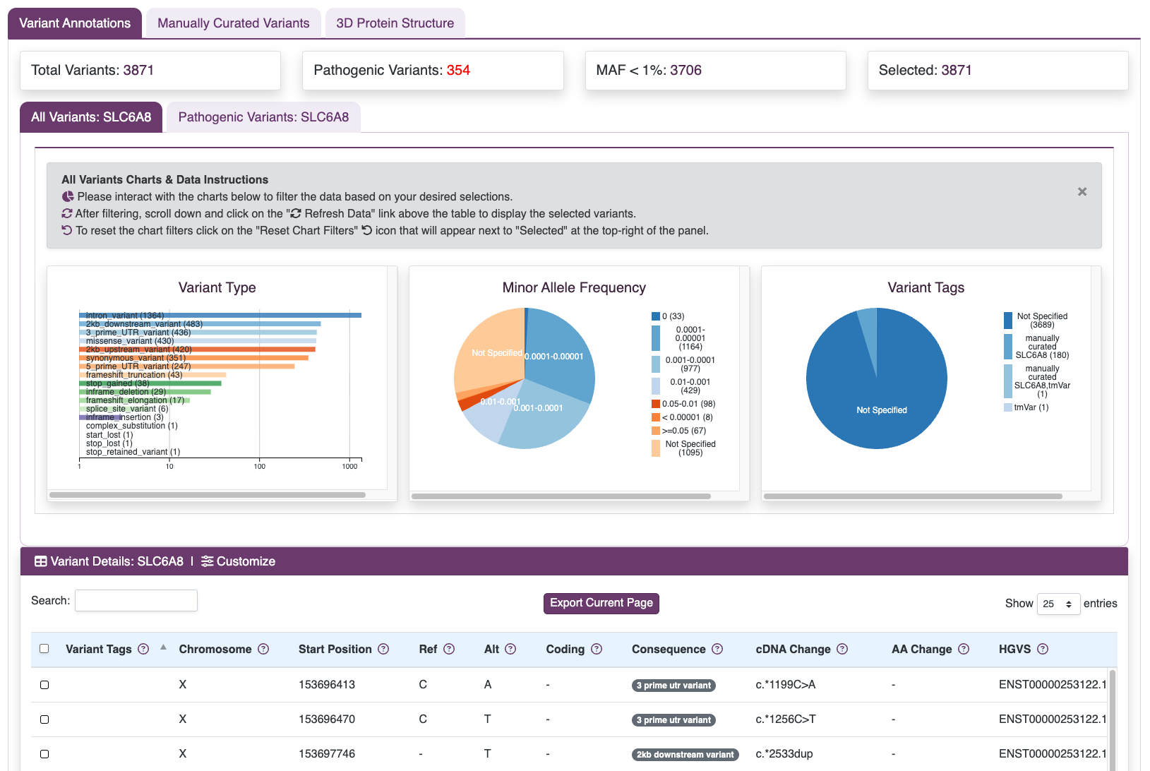Open the Customize table options
Screen dimensions: 1150x771
pos(239,561)
